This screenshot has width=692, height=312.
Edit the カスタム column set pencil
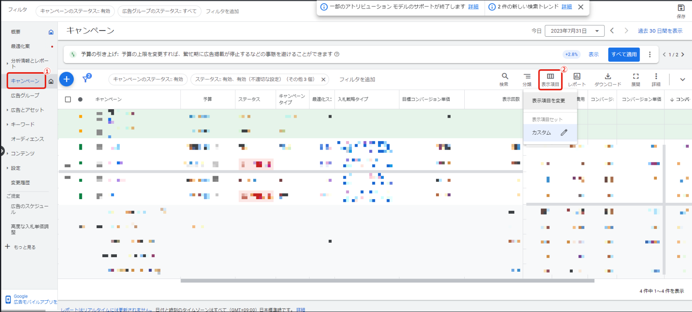[x=564, y=133]
